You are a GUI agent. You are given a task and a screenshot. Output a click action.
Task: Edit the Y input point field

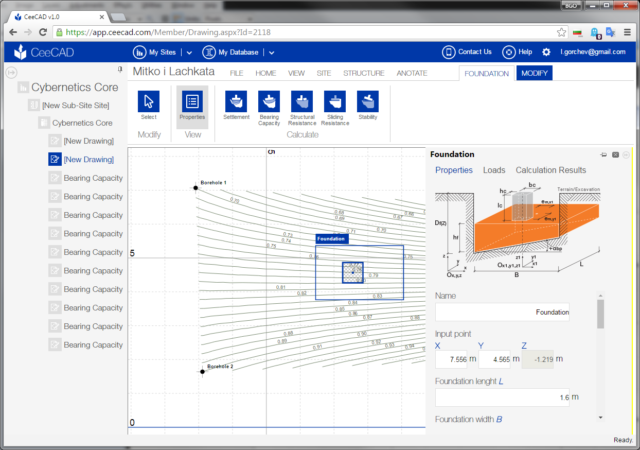point(494,359)
